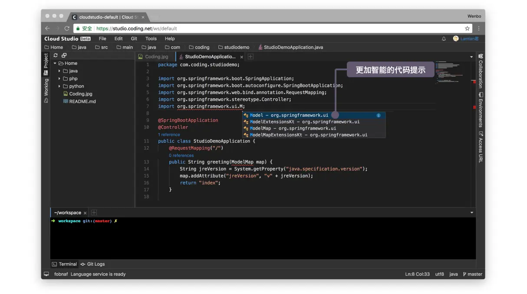Open the Access URL panel

(481, 147)
